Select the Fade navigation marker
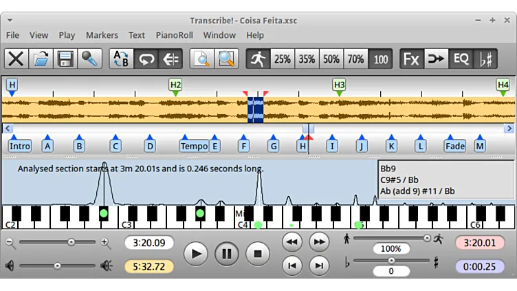Screen dimensions: 517x291 455,146
